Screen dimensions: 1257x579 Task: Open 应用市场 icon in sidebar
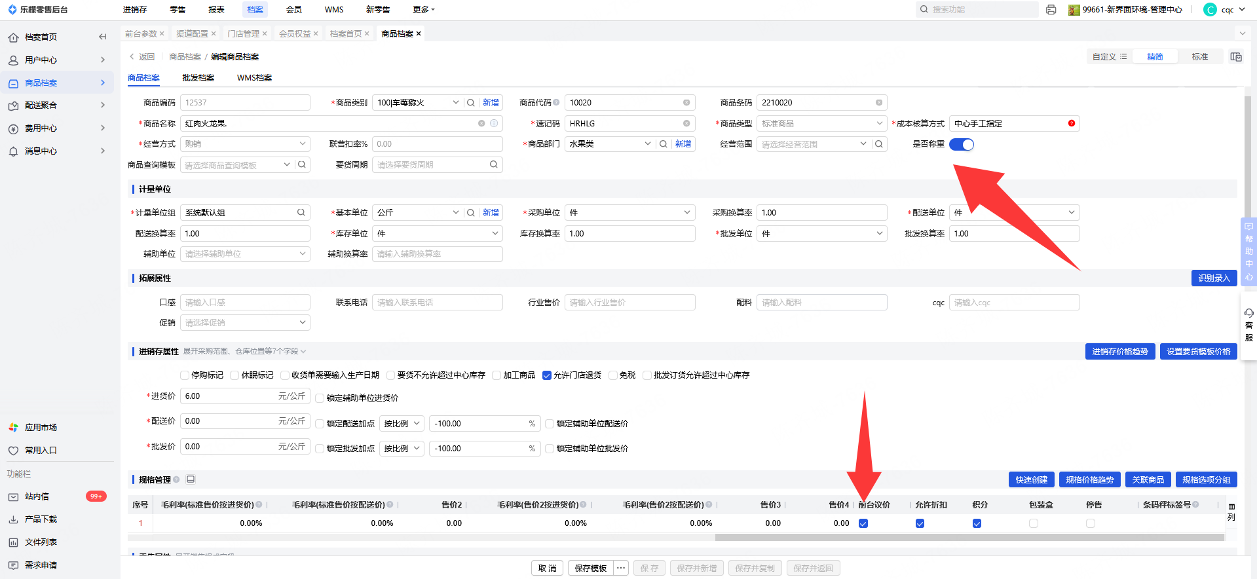click(x=13, y=428)
